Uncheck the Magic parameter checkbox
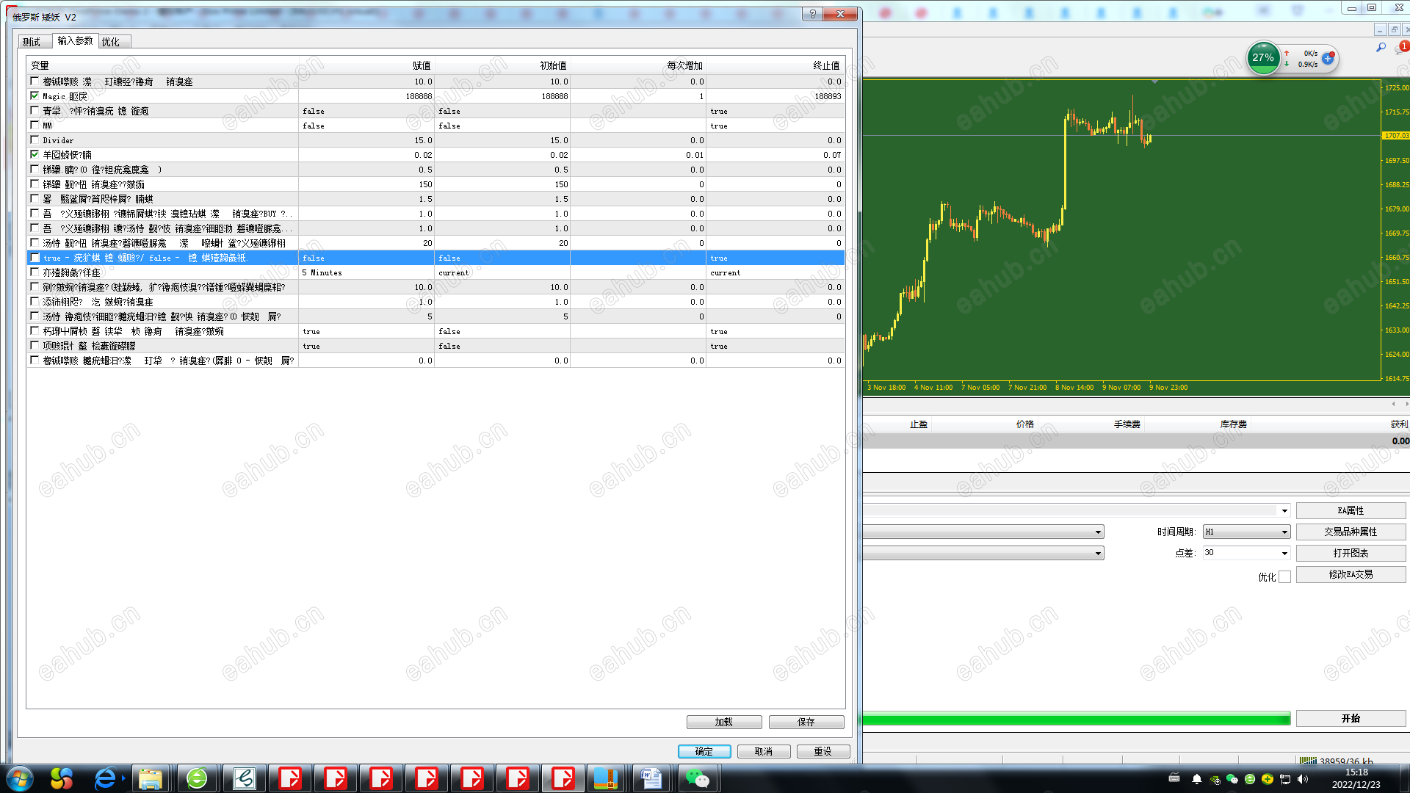Image resolution: width=1410 pixels, height=793 pixels. coord(35,96)
